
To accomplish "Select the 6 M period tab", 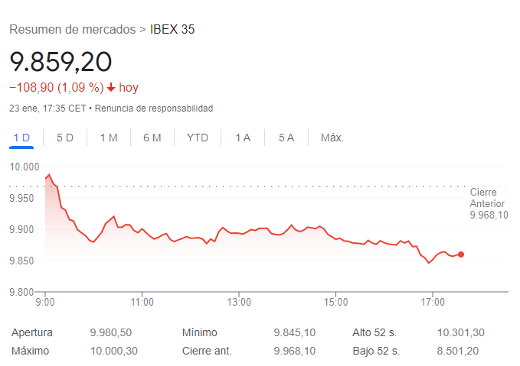I will (x=152, y=138).
